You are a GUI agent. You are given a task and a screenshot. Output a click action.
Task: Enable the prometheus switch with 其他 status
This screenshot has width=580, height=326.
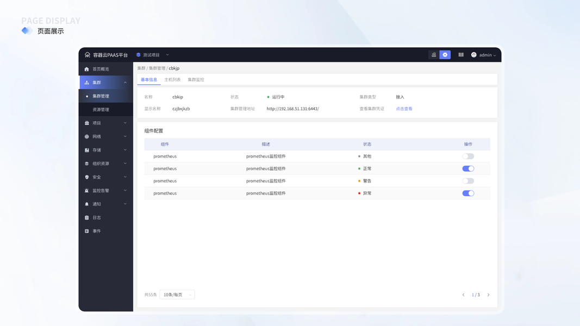click(468, 156)
